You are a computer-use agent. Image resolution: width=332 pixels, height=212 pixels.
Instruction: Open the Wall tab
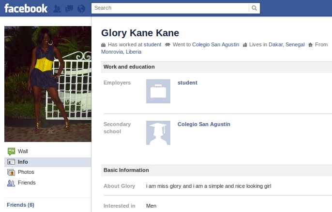23,151
